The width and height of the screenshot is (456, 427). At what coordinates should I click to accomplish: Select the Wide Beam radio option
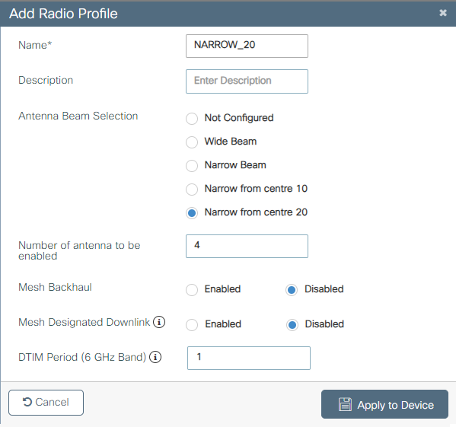coord(192,142)
